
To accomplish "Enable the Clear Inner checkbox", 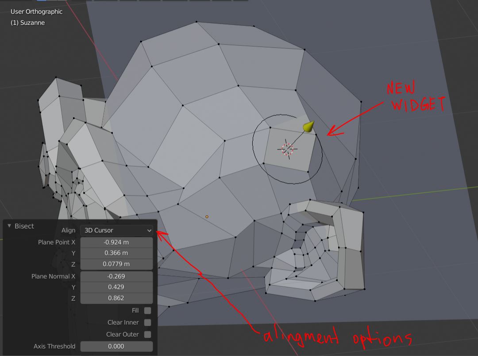I will pos(147,322).
